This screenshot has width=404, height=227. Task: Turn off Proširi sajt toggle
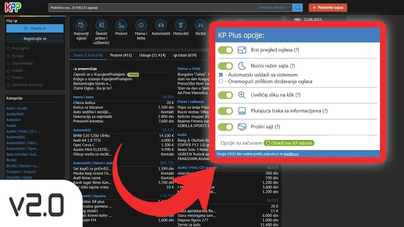pyautogui.click(x=225, y=127)
